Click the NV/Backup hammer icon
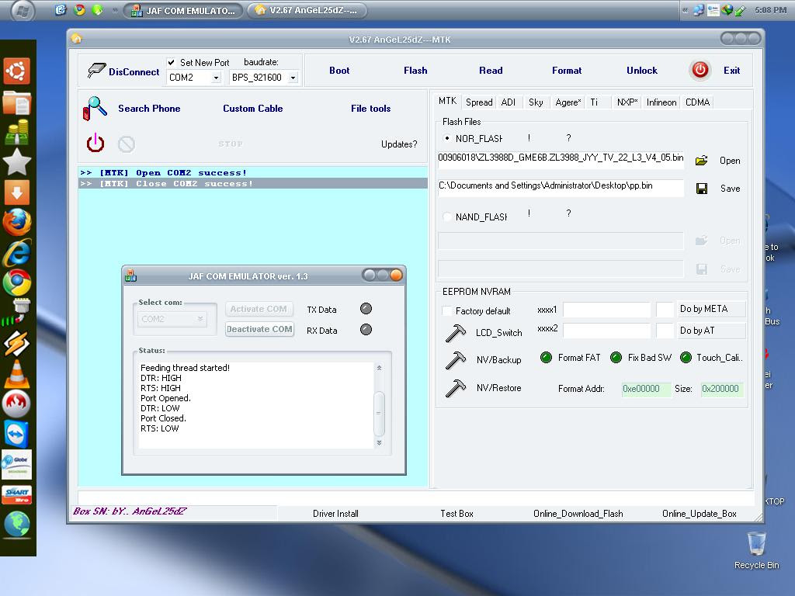This screenshot has height=596, width=795. pos(455,360)
